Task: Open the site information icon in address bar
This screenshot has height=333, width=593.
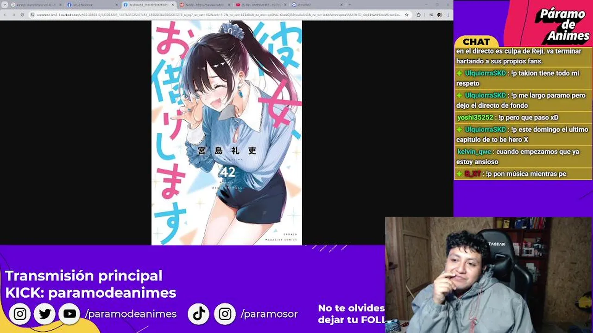Action: coord(32,15)
